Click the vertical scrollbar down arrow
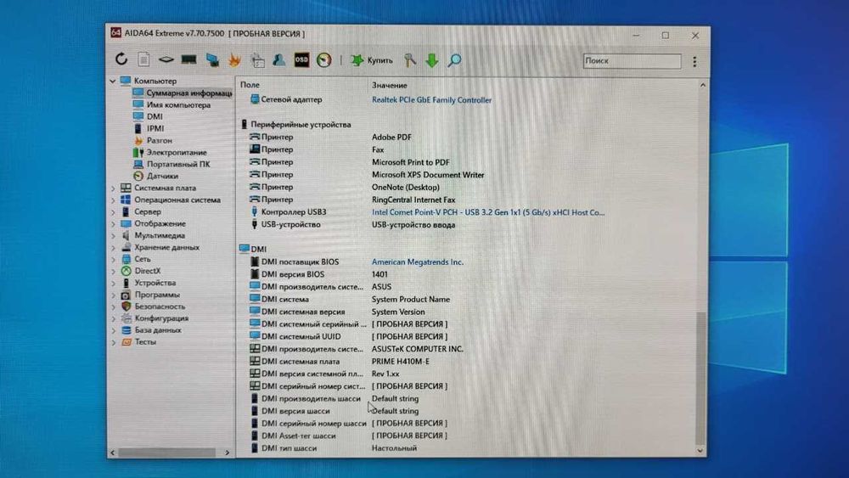849x478 pixels. pos(700,450)
